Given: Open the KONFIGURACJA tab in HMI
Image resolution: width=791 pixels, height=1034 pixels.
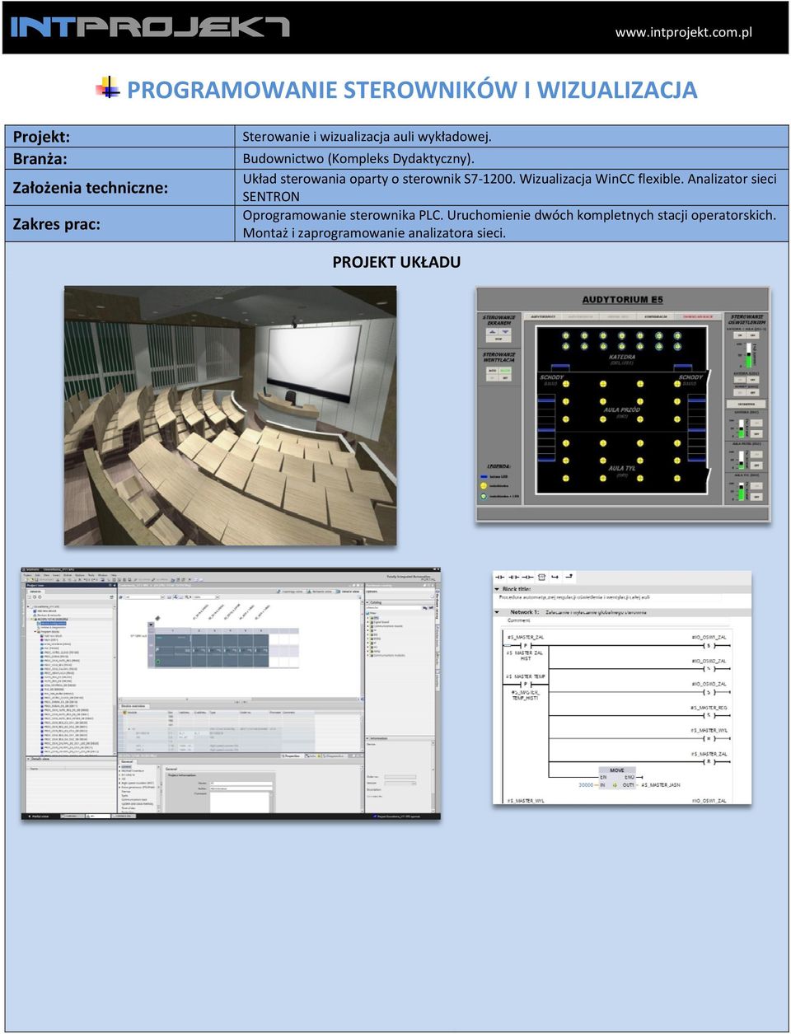Looking at the screenshot, I should click(x=656, y=316).
